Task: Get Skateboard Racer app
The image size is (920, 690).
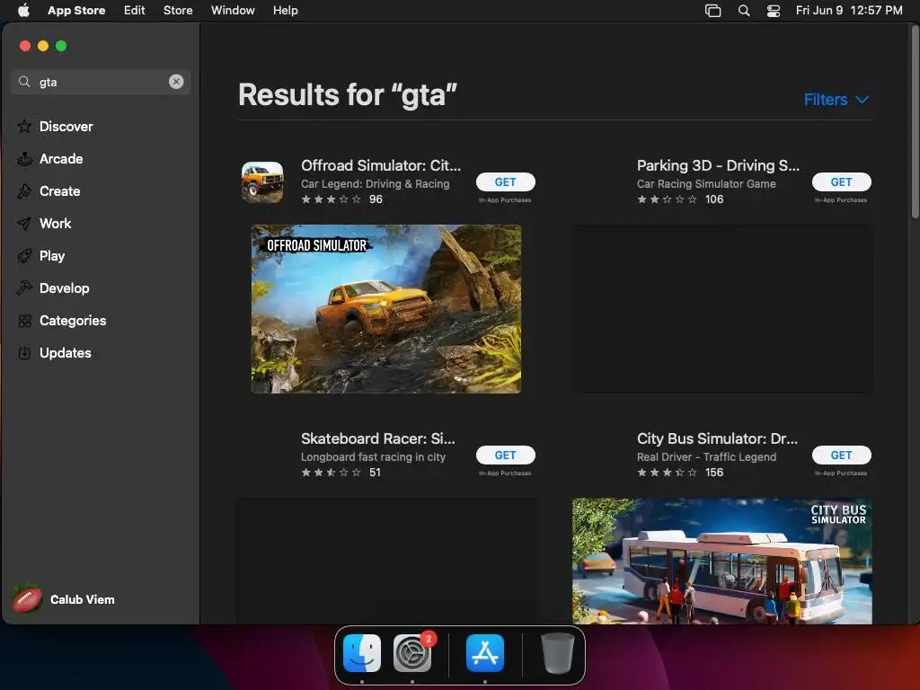Action: 505,456
